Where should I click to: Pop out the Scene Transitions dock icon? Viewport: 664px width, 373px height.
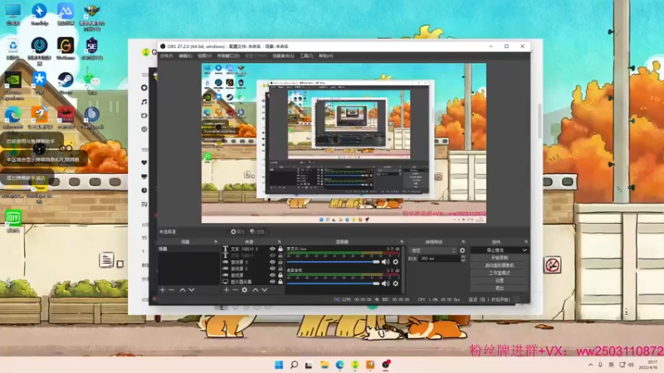coord(463,242)
